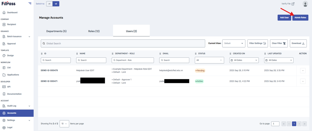This screenshot has width=312, height=131.
Task: Focus the EMAIL column search field
Action: pyautogui.click(x=174, y=60)
